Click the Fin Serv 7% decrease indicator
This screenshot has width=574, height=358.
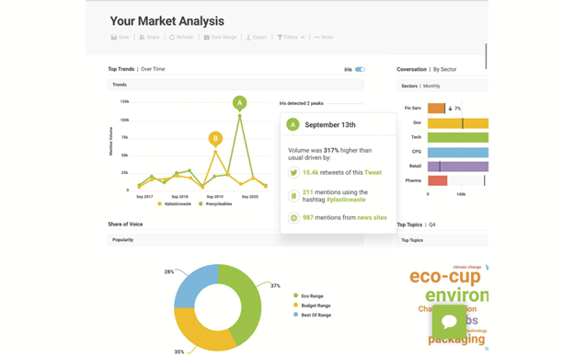454,109
